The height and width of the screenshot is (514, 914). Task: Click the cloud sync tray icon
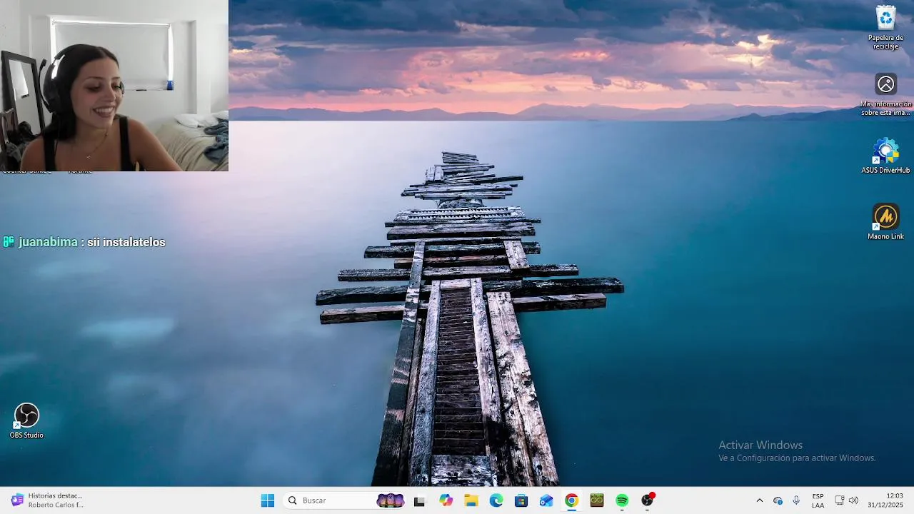tap(778, 500)
